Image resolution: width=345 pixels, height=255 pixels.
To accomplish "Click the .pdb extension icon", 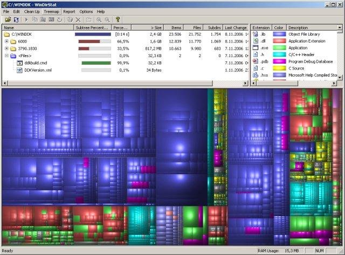I will [256, 61].
